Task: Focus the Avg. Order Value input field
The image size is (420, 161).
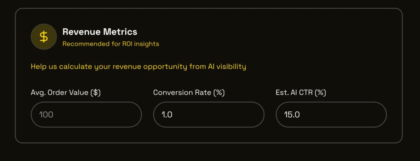Action: coord(86,115)
